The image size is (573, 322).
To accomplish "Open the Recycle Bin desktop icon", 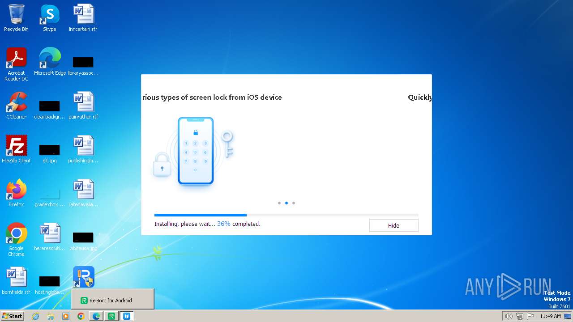I will [16, 18].
